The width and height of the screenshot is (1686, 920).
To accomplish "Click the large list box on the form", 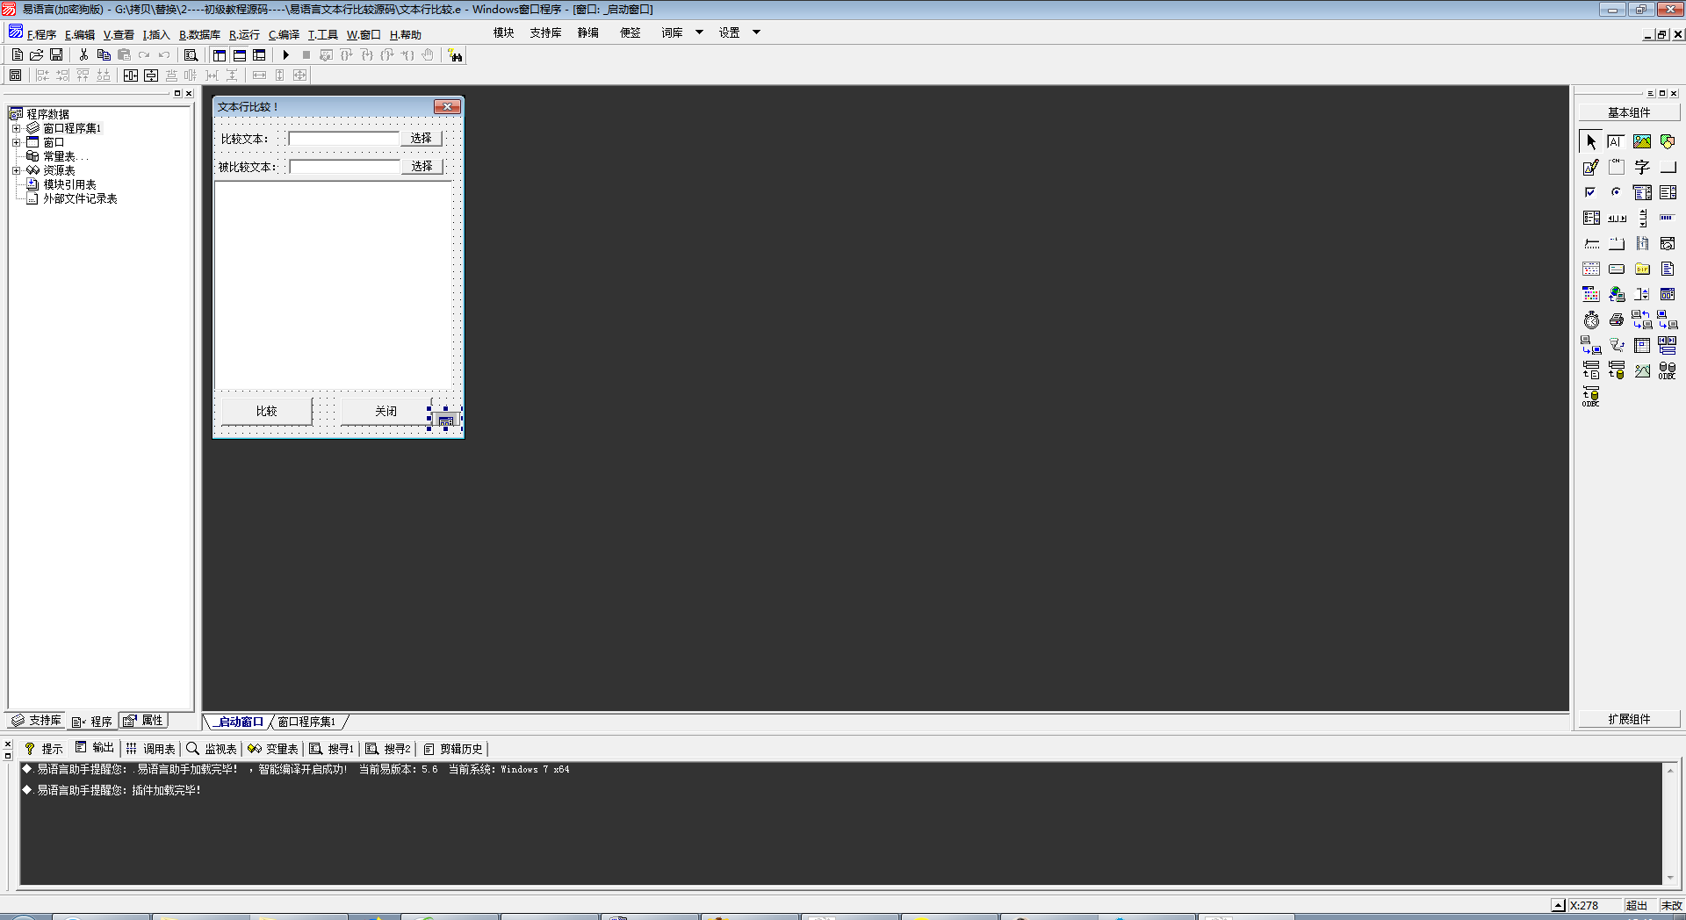I will 334,285.
